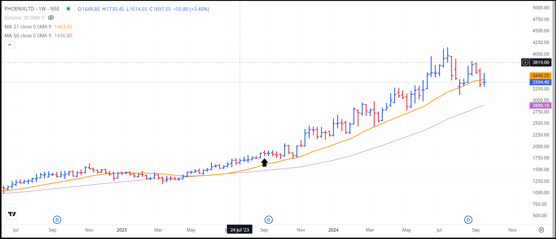Click the 24 Jul '23 date label

tap(239, 230)
